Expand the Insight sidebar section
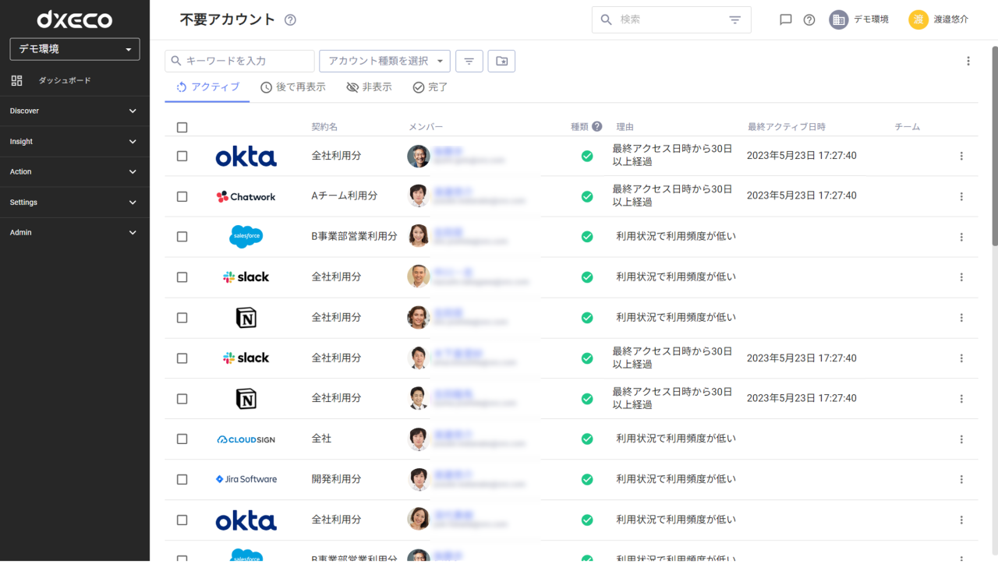 (75, 142)
